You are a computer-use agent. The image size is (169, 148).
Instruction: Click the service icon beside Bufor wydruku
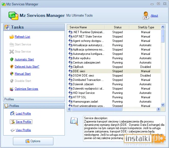pos(70,58)
